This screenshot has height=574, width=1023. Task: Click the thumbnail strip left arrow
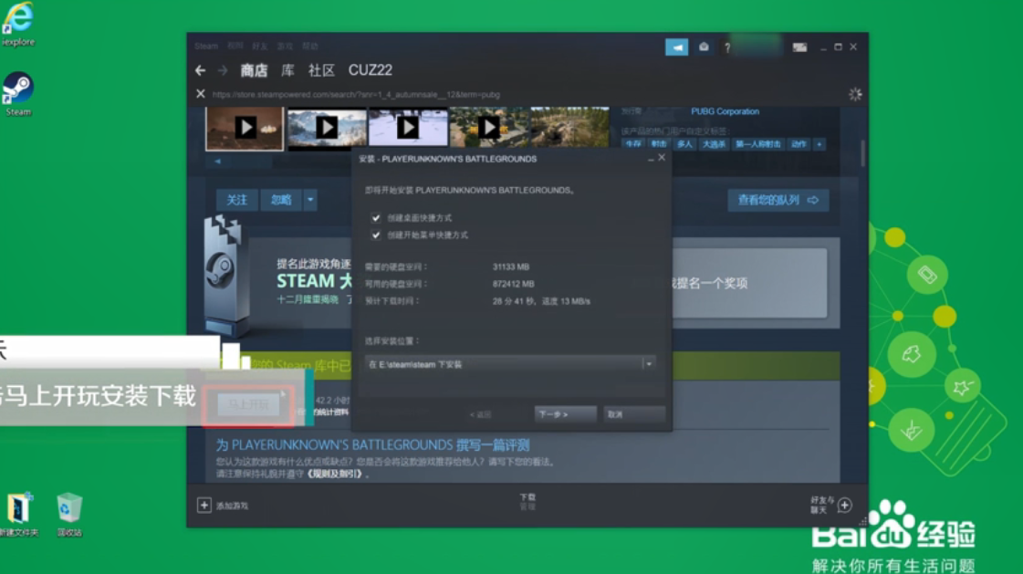(217, 162)
